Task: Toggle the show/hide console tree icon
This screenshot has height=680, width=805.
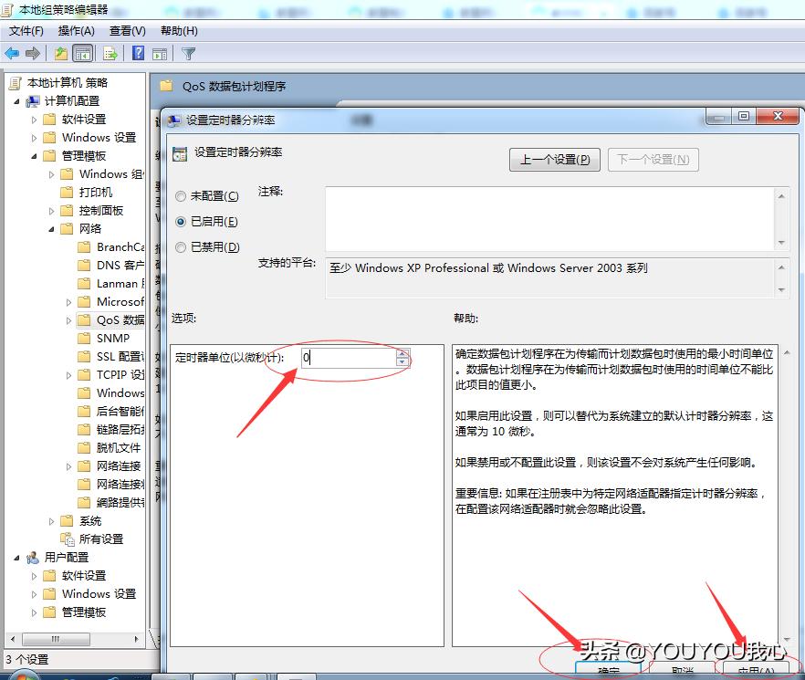Action: pos(82,53)
